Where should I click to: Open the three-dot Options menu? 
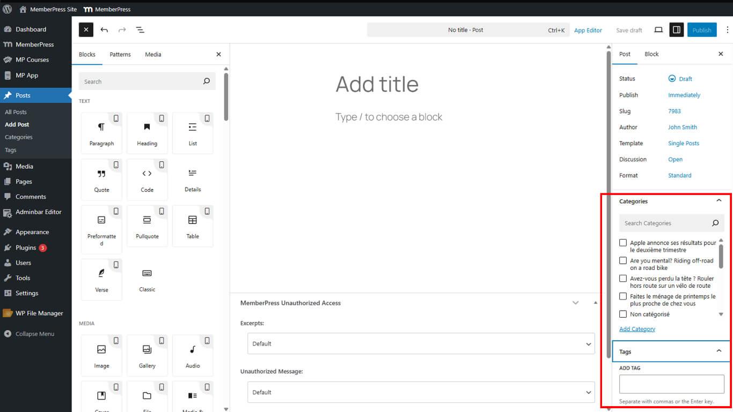pyautogui.click(x=727, y=30)
